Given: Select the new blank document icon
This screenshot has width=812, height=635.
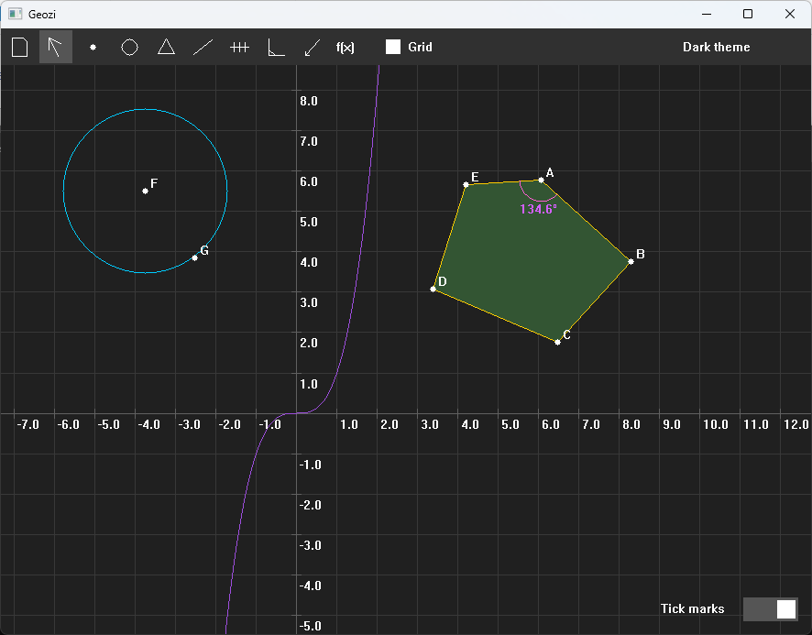Looking at the screenshot, I should [19, 47].
